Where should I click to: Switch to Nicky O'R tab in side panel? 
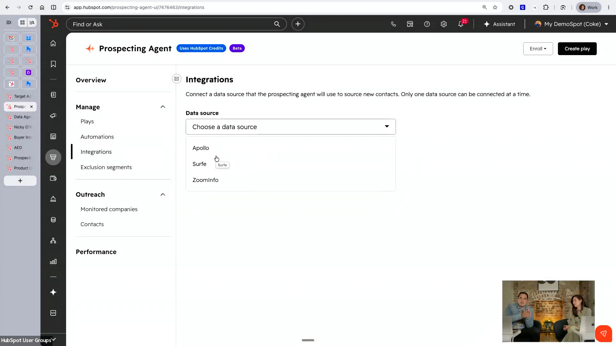tap(20, 127)
